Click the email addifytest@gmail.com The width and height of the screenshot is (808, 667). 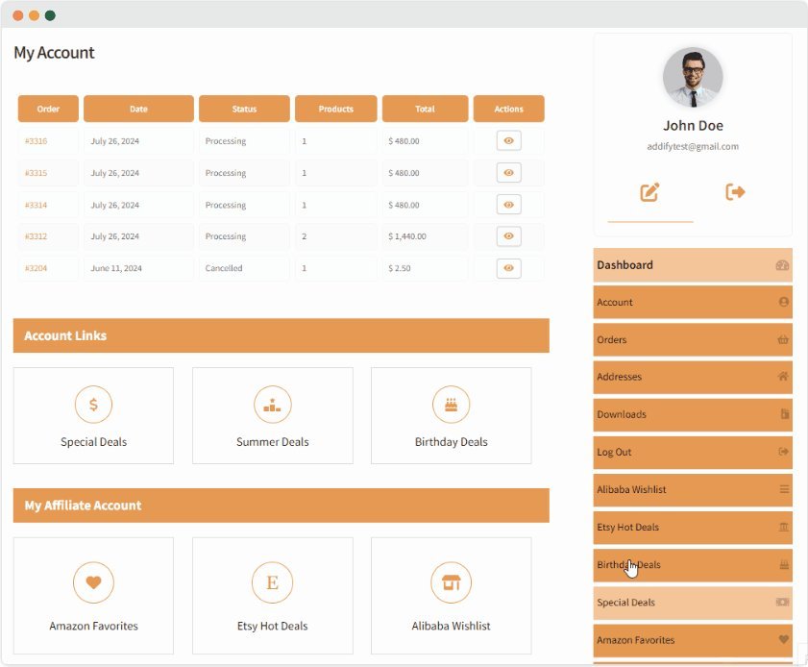[693, 146]
